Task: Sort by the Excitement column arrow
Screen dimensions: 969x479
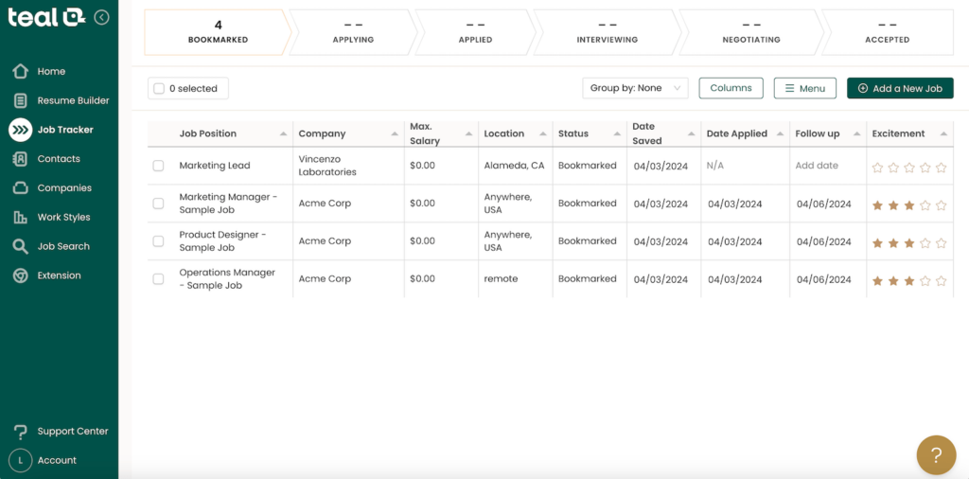Action: (943, 134)
